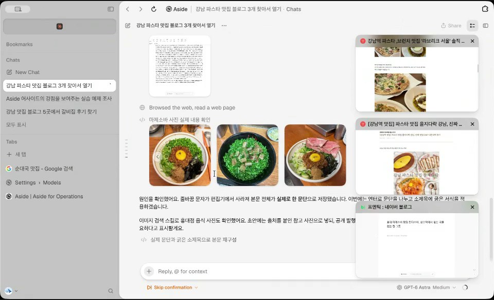Click 모두 표시 to show all chats
494x300 pixels.
16,124
